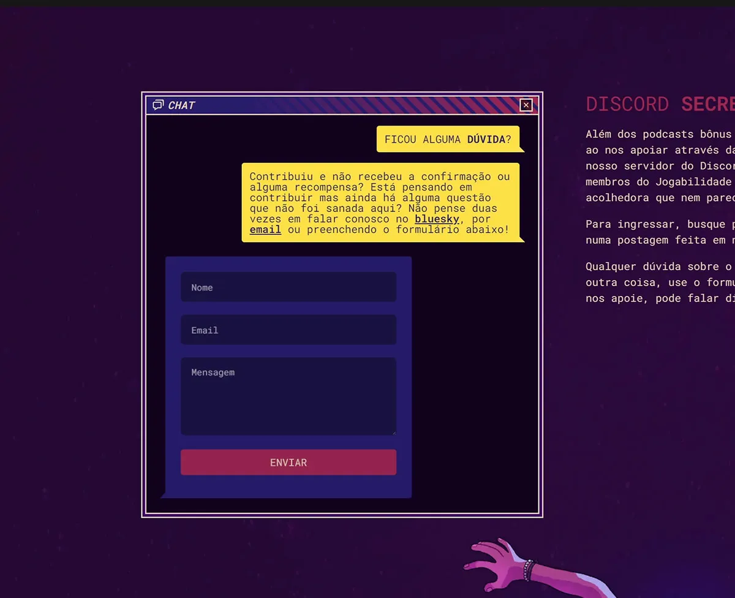Screen dimensions: 735x598
Task: Focus the Email input field
Action: (x=288, y=330)
